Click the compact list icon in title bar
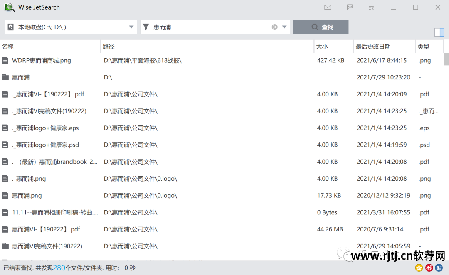 [371, 7]
